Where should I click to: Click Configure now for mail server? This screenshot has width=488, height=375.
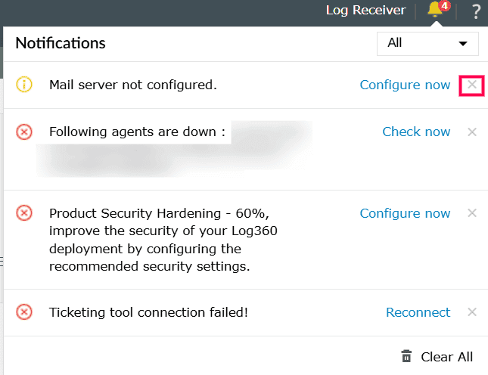pyautogui.click(x=405, y=85)
